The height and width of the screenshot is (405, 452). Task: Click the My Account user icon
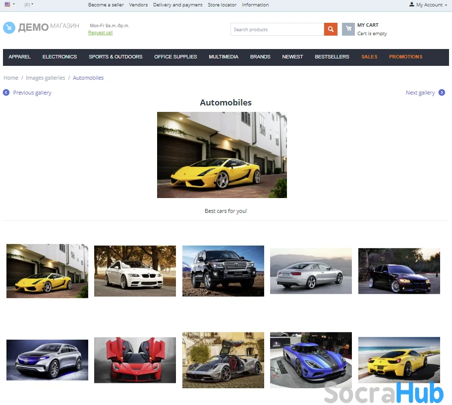coord(411,4)
